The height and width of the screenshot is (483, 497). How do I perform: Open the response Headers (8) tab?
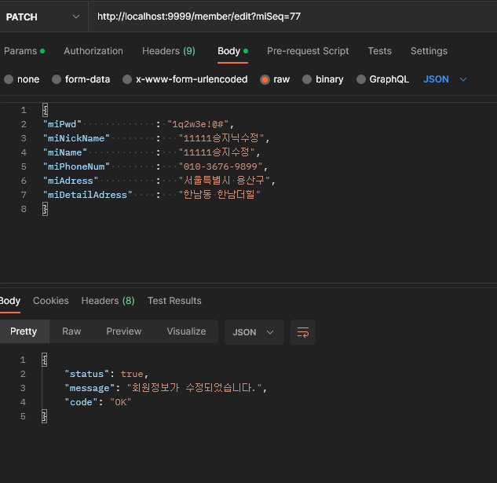point(108,301)
